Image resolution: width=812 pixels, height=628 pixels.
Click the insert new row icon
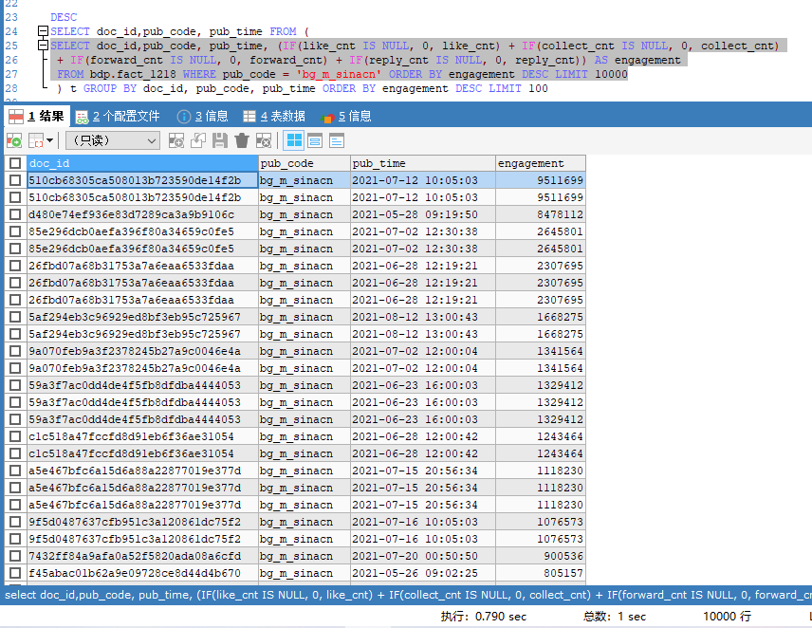176,140
